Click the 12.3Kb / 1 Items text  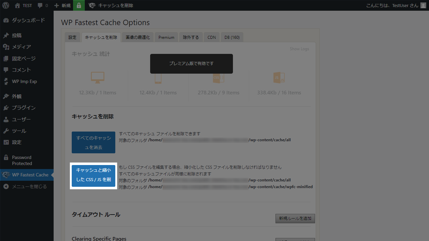click(x=98, y=93)
